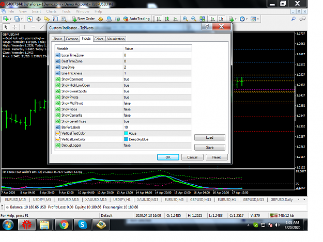
Task: Open the Templates dropdown
Action: [x=255, y=19]
